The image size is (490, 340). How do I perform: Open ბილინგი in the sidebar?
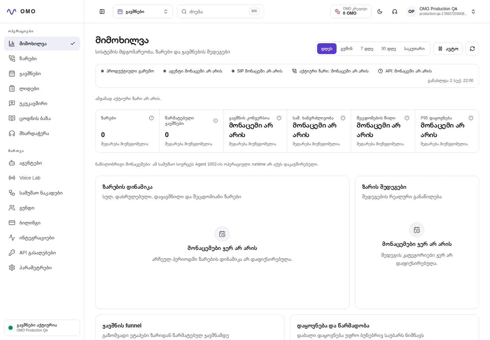[x=42, y=223]
